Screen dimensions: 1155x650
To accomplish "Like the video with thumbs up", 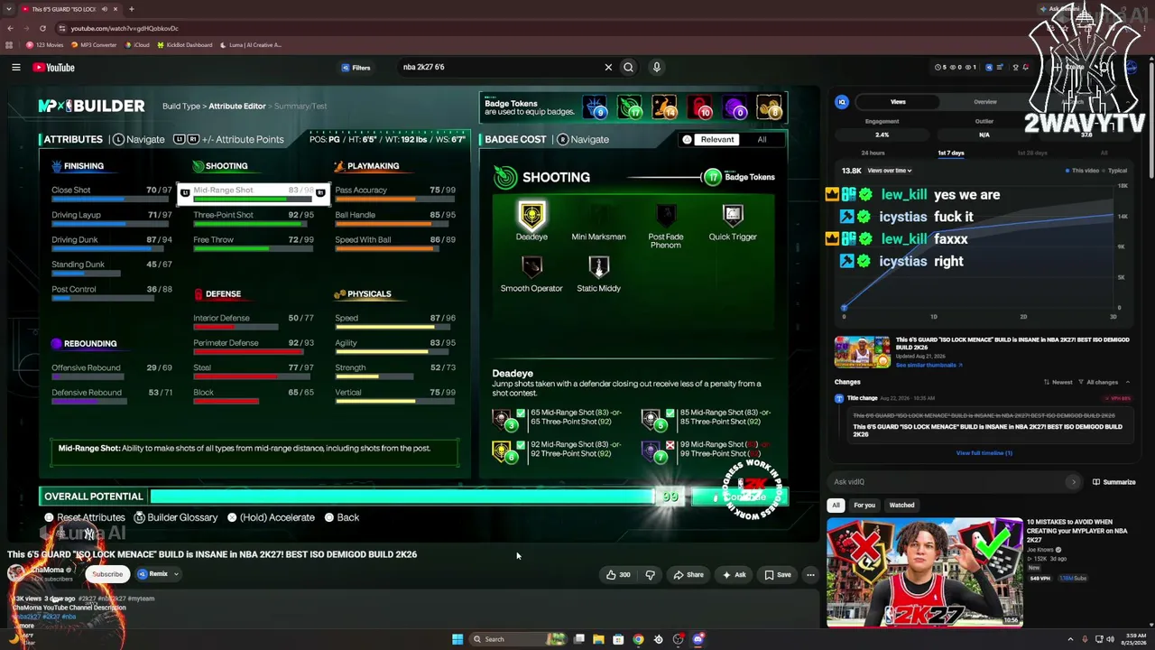I will [x=619, y=574].
